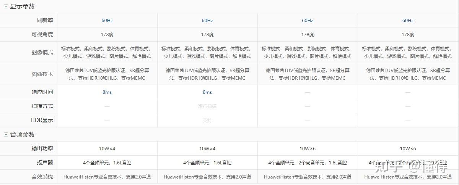The image size is (459, 185).
Task: Click the HuaweiHisten专业音效技术 cell in first column
Action: 107,177
